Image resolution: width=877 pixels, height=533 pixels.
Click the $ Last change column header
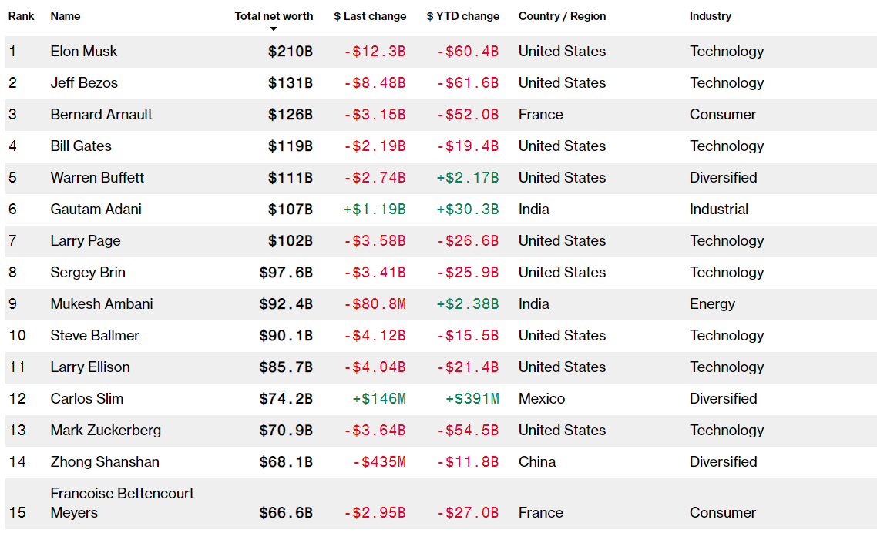click(x=369, y=16)
